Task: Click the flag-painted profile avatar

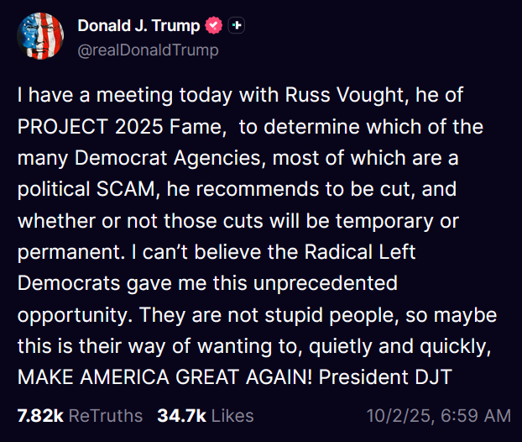Action: 40,37
